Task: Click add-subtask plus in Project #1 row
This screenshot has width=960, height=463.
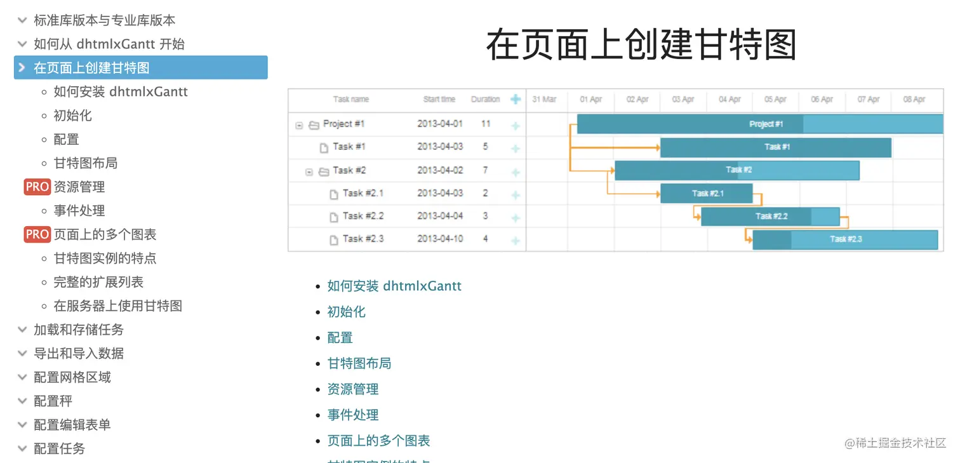Action: click(516, 126)
